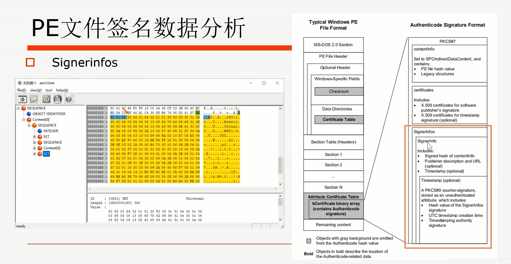Collapse the expanded Context[0] node
This screenshot has width=511, height=264.
point(24,120)
